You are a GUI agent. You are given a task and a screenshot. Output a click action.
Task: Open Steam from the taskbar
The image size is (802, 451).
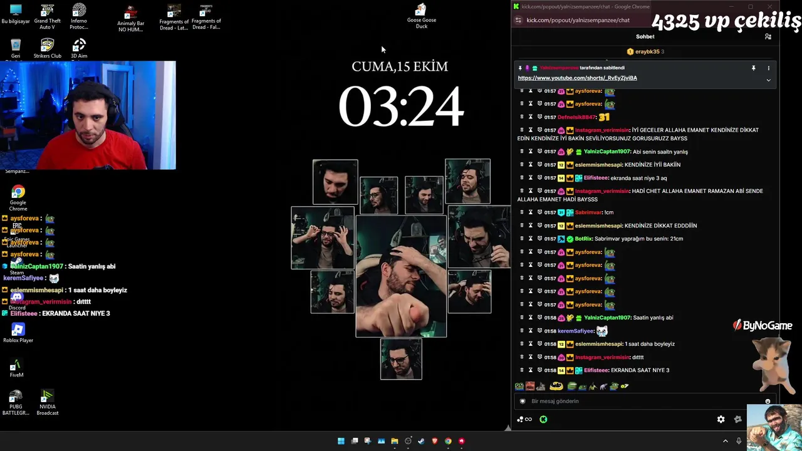tap(421, 441)
